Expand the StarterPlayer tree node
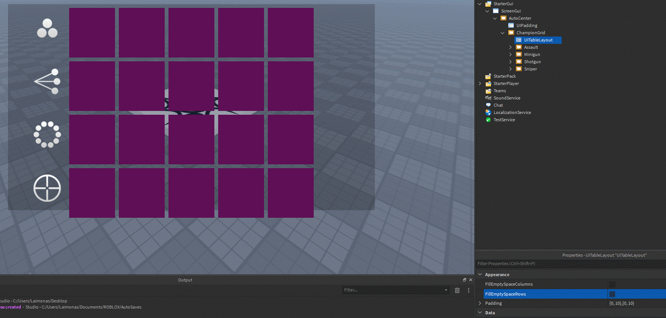666x318 pixels. pyautogui.click(x=479, y=83)
